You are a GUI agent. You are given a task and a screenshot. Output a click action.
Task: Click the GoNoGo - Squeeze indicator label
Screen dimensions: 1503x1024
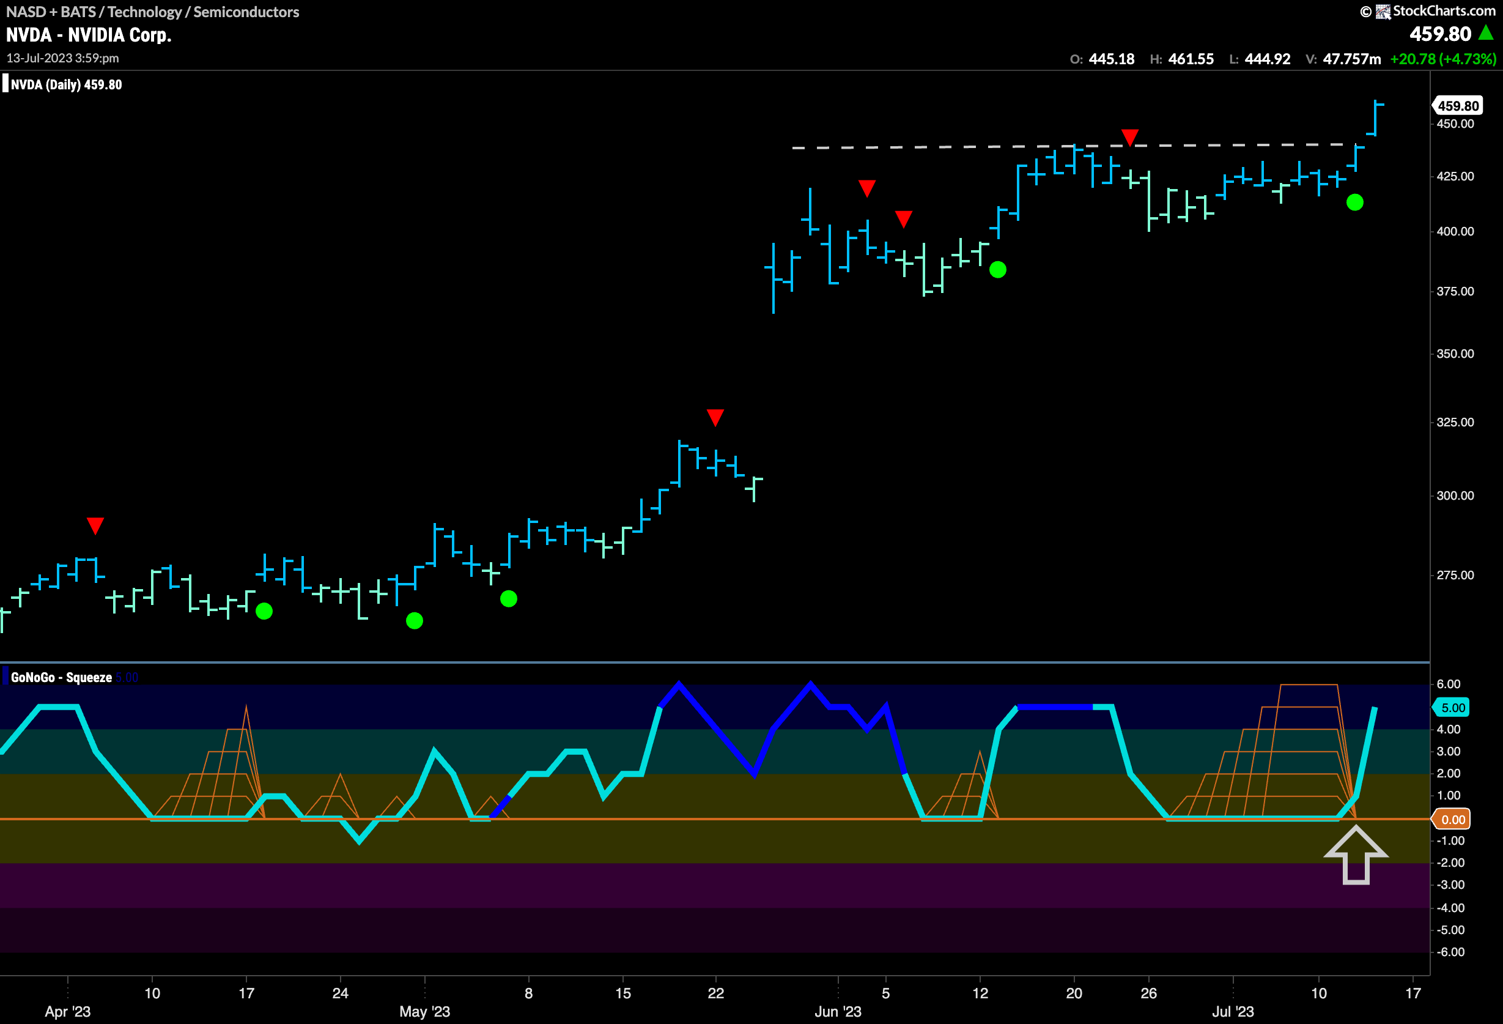point(61,677)
